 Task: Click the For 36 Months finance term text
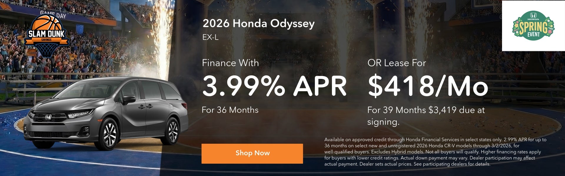[230, 111]
